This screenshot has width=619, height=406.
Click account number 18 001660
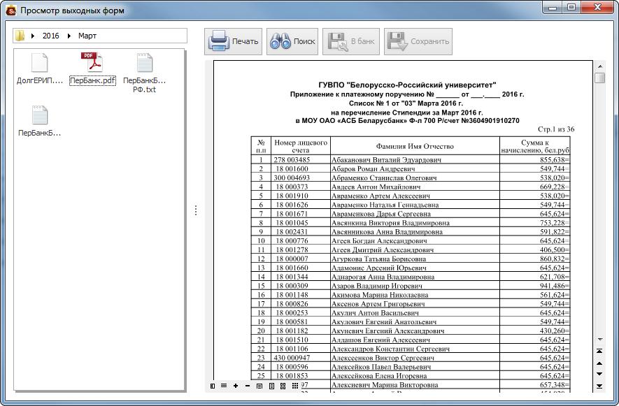click(292, 268)
